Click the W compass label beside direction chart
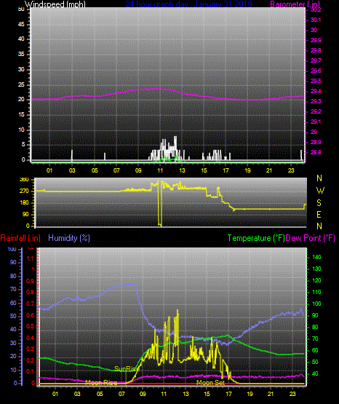The height and width of the screenshot is (404, 339). click(x=320, y=191)
